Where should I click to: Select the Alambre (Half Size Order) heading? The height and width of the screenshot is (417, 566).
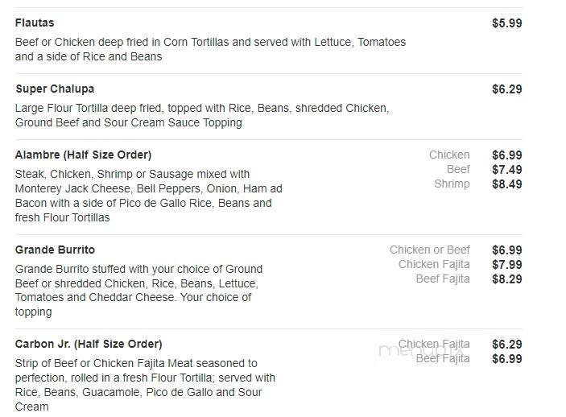click(x=83, y=155)
